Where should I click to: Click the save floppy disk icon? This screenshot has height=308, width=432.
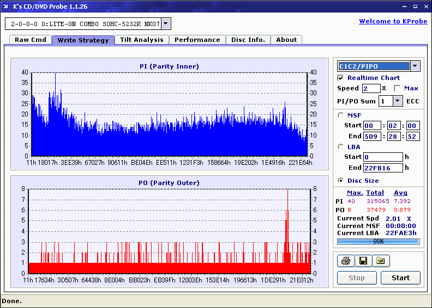point(363,261)
